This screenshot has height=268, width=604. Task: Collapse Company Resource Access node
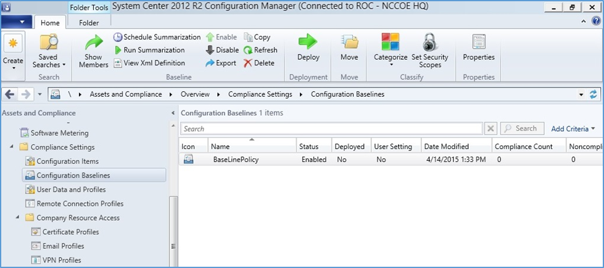tap(18, 217)
